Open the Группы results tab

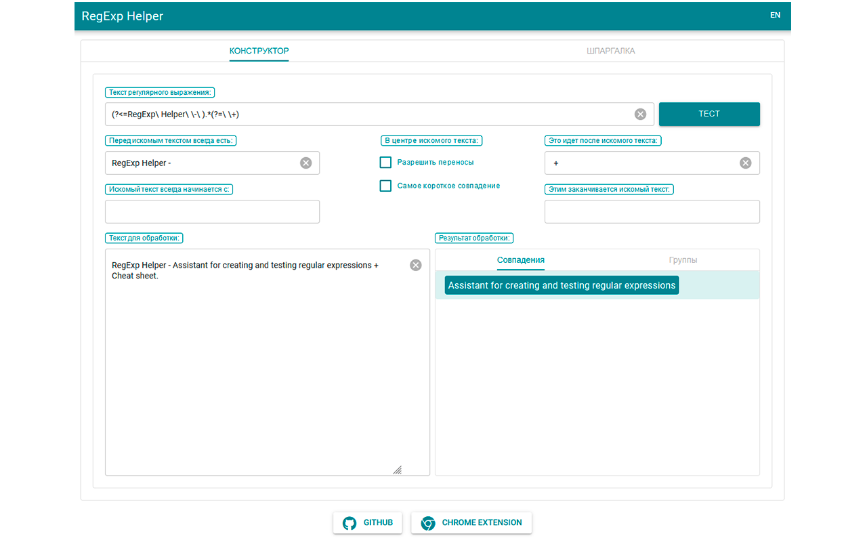point(683,260)
